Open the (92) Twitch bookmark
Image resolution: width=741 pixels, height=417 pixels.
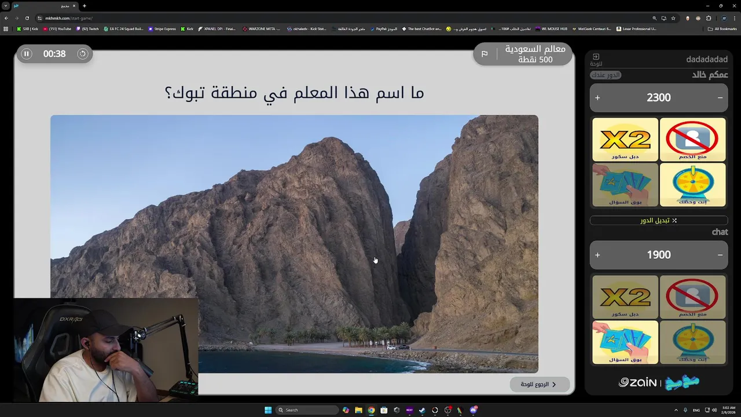coord(87,29)
